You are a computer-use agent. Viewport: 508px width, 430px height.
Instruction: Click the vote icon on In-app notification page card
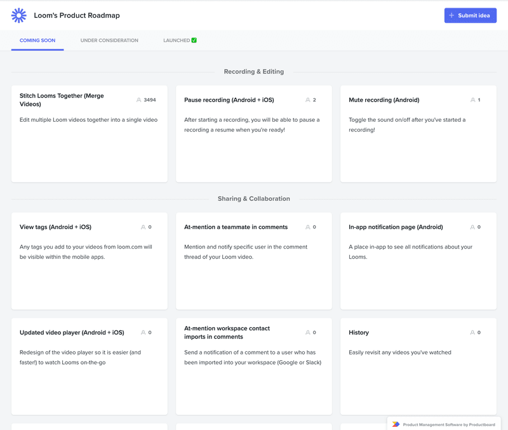pyautogui.click(x=472, y=227)
